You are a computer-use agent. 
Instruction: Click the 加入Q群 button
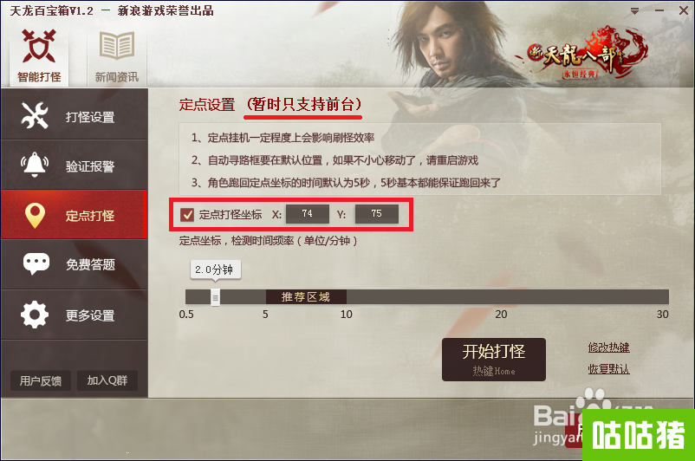(107, 380)
